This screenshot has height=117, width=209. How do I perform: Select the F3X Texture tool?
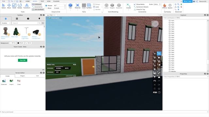154,73
